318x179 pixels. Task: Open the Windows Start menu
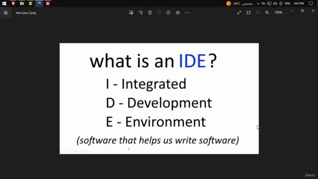(4, 3)
